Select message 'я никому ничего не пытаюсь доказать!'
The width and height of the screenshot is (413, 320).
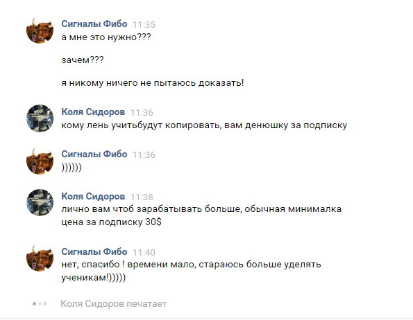point(153,83)
